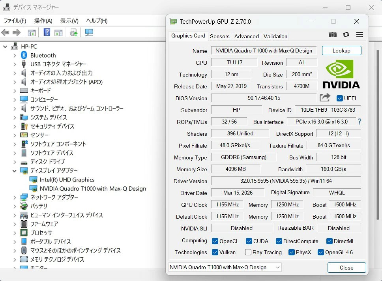Expand the システム デバイス node
This screenshot has height=281, width=382.
14,117
